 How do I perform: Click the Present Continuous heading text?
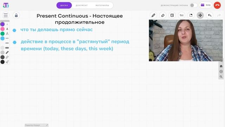tap(80, 19)
